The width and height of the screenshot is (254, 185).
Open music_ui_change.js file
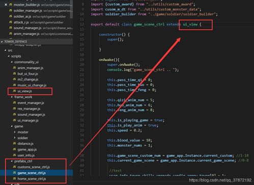pyautogui.click(x=32, y=85)
